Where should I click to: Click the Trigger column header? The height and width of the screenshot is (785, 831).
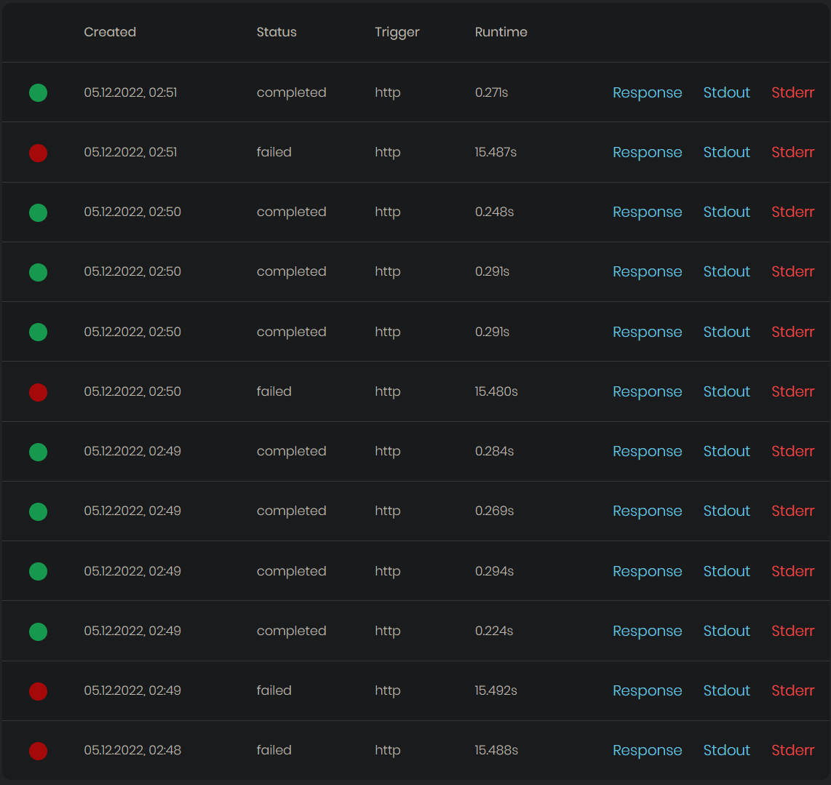397,32
